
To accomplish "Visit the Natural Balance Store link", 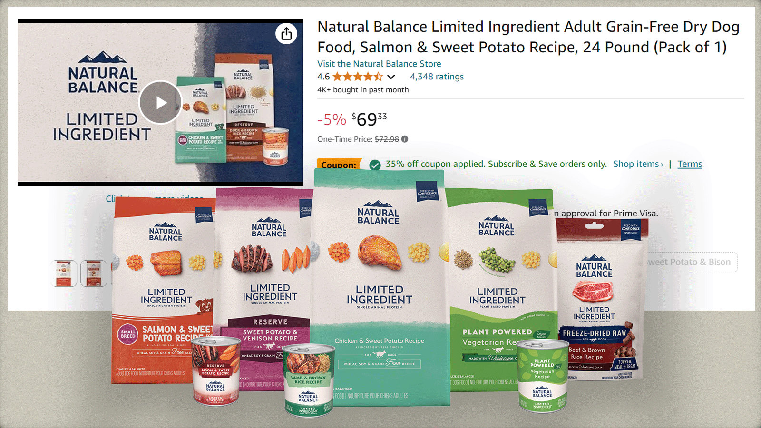I will [x=379, y=64].
